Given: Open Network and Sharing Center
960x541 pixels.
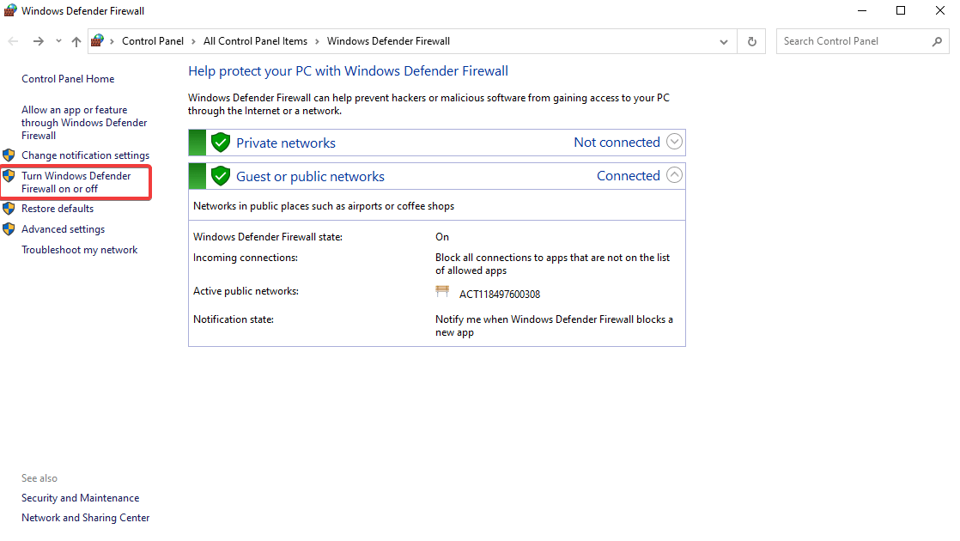Looking at the screenshot, I should [85, 517].
